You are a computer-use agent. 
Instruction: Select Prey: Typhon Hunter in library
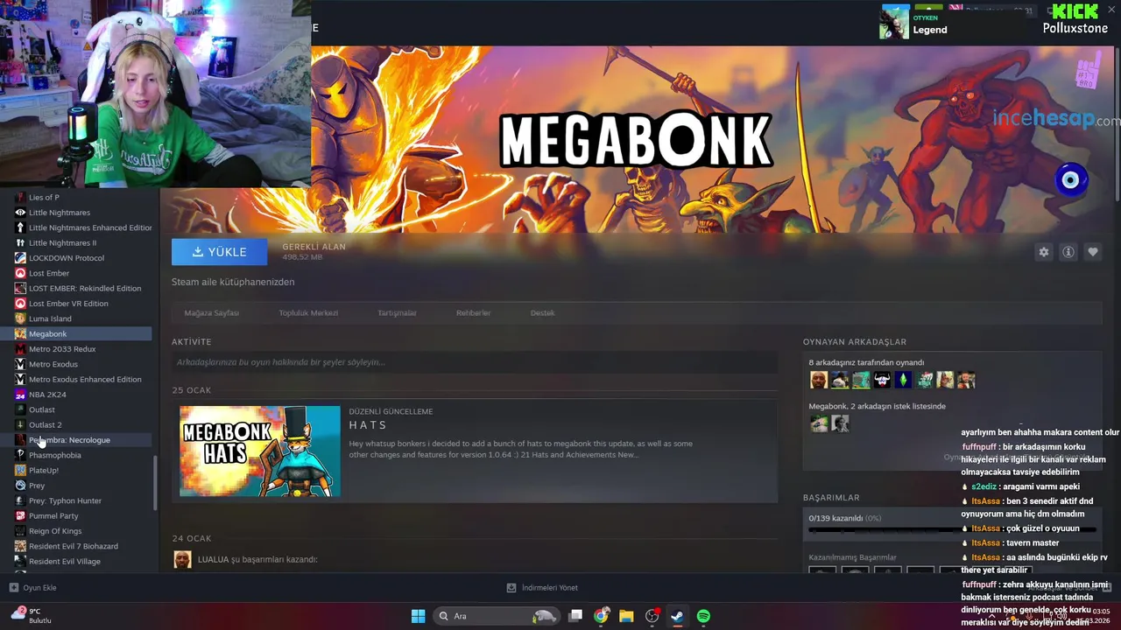(x=65, y=500)
